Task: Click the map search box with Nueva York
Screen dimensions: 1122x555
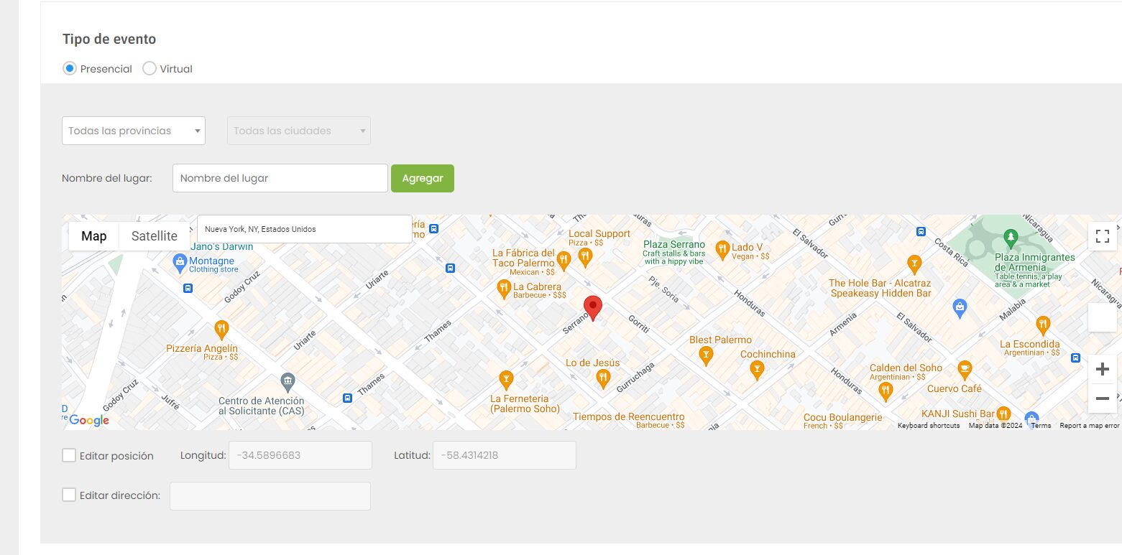Action: click(305, 229)
